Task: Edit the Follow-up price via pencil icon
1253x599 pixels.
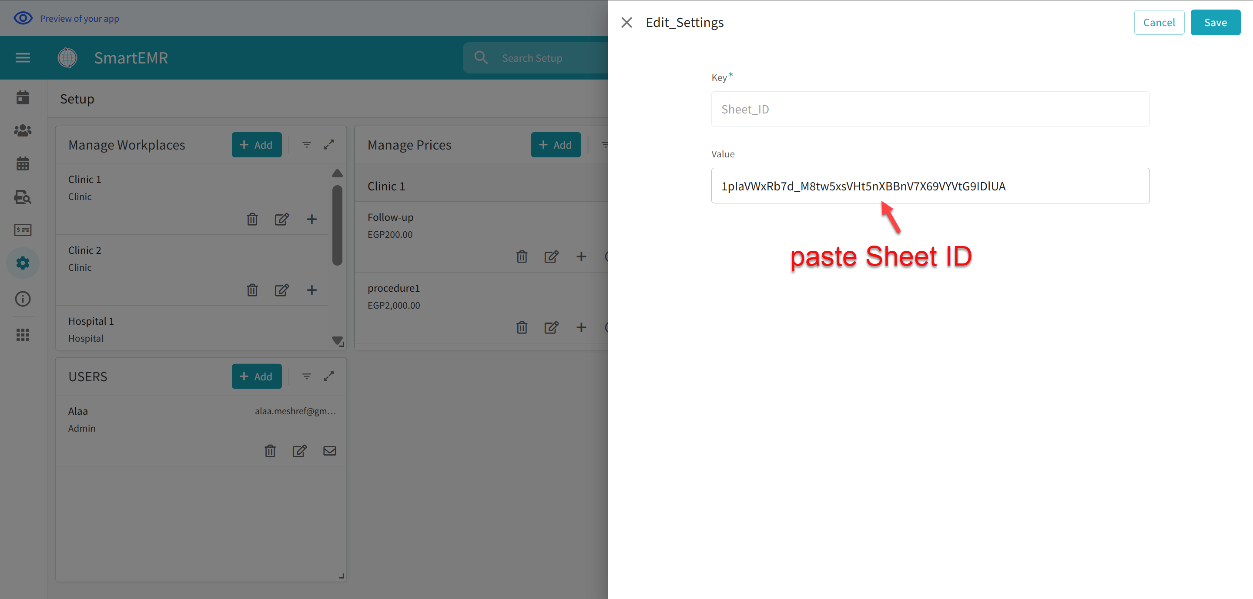Action: pyautogui.click(x=551, y=256)
